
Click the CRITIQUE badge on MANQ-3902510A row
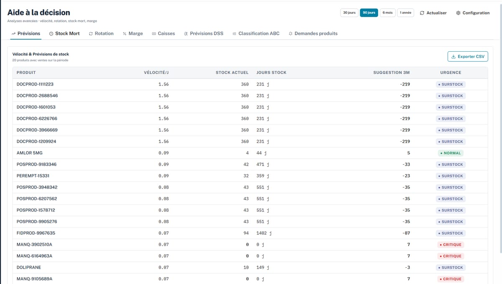pos(451,245)
